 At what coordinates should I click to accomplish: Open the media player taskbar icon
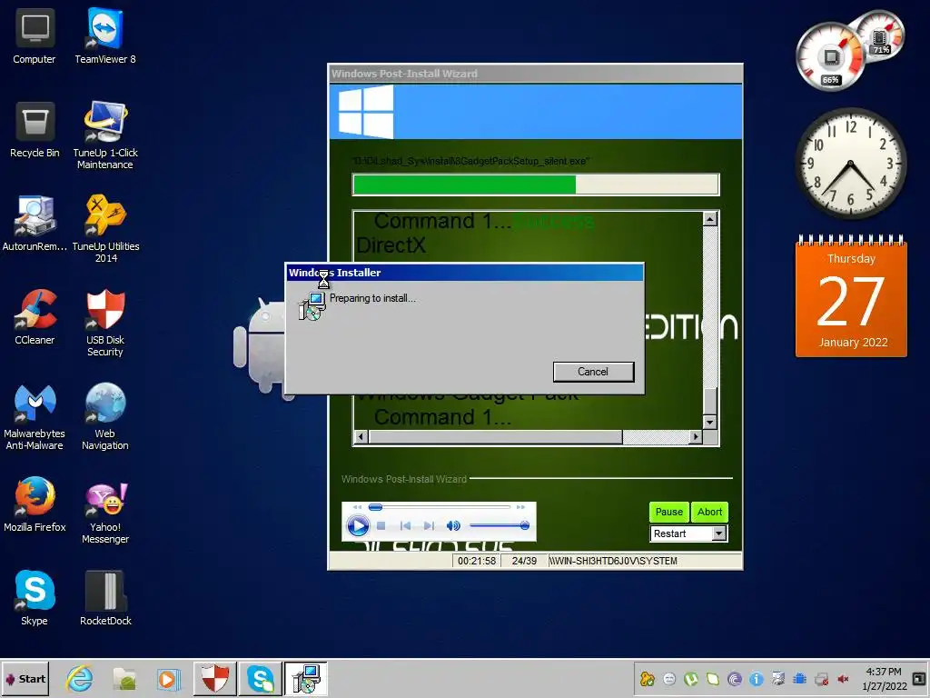(168, 678)
